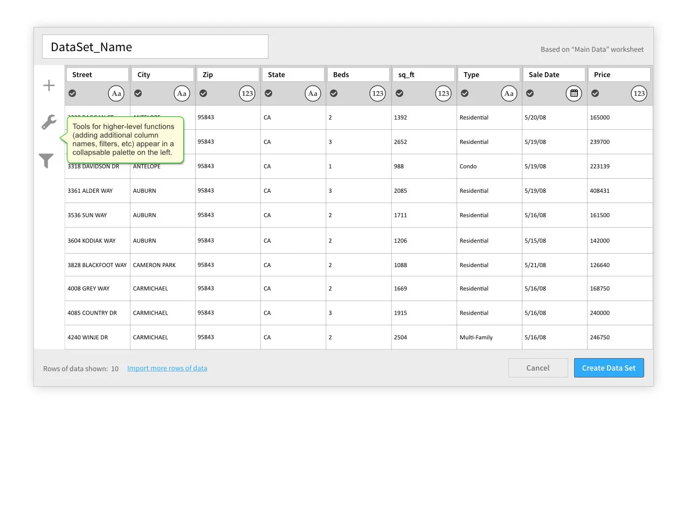Change Street column text type icon
Image resolution: width=690 pixels, height=517 pixels.
coord(116,94)
